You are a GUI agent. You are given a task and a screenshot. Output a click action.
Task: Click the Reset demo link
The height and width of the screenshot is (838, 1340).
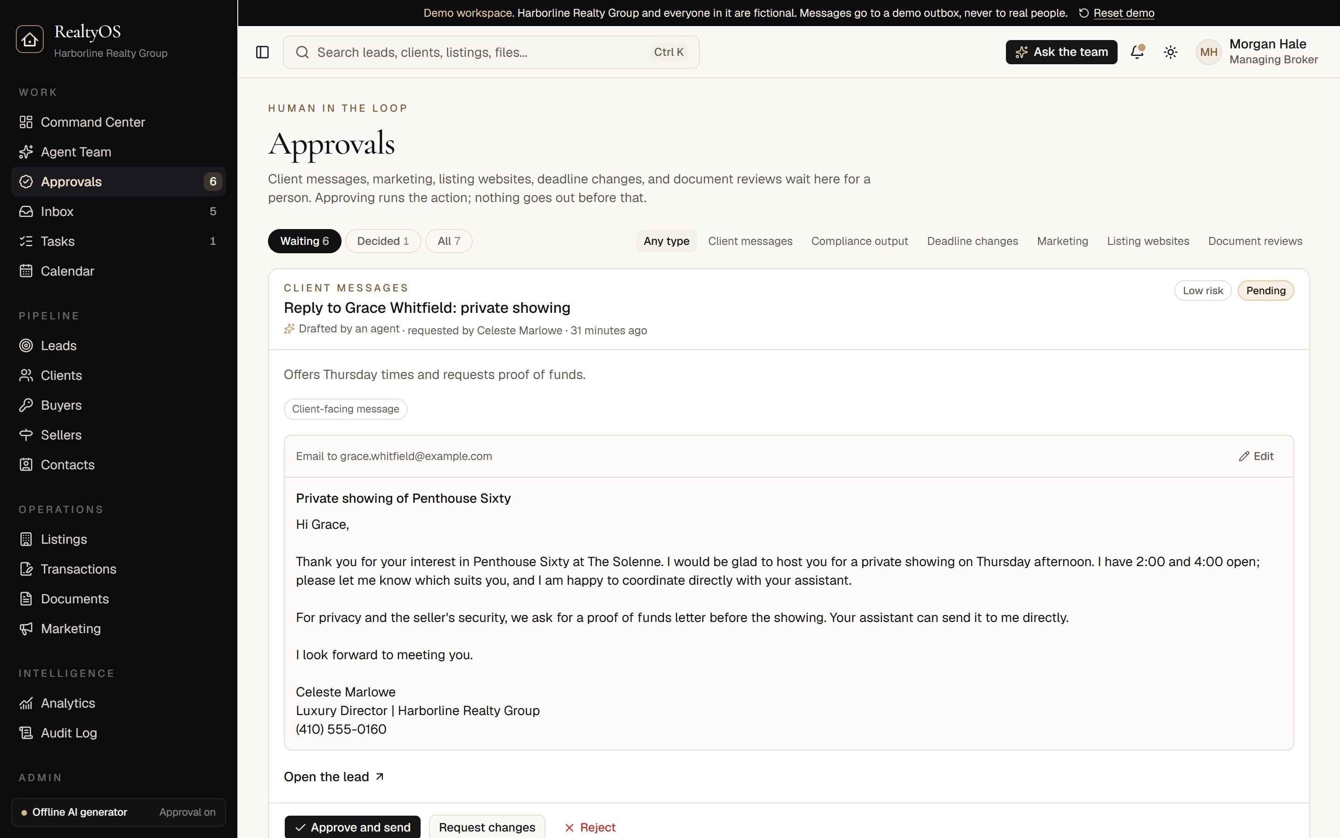click(1124, 13)
